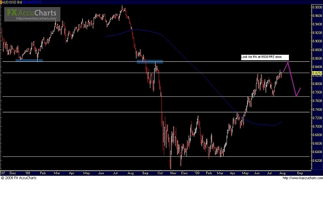323x200 pixels.
Task: Click the 0.8800 price axis label
Action: (317, 50)
